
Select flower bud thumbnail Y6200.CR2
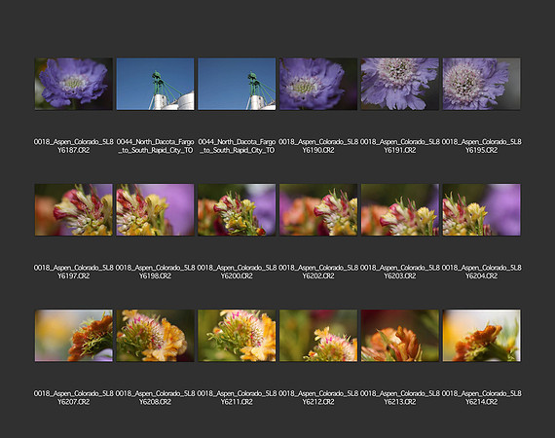coord(237,210)
